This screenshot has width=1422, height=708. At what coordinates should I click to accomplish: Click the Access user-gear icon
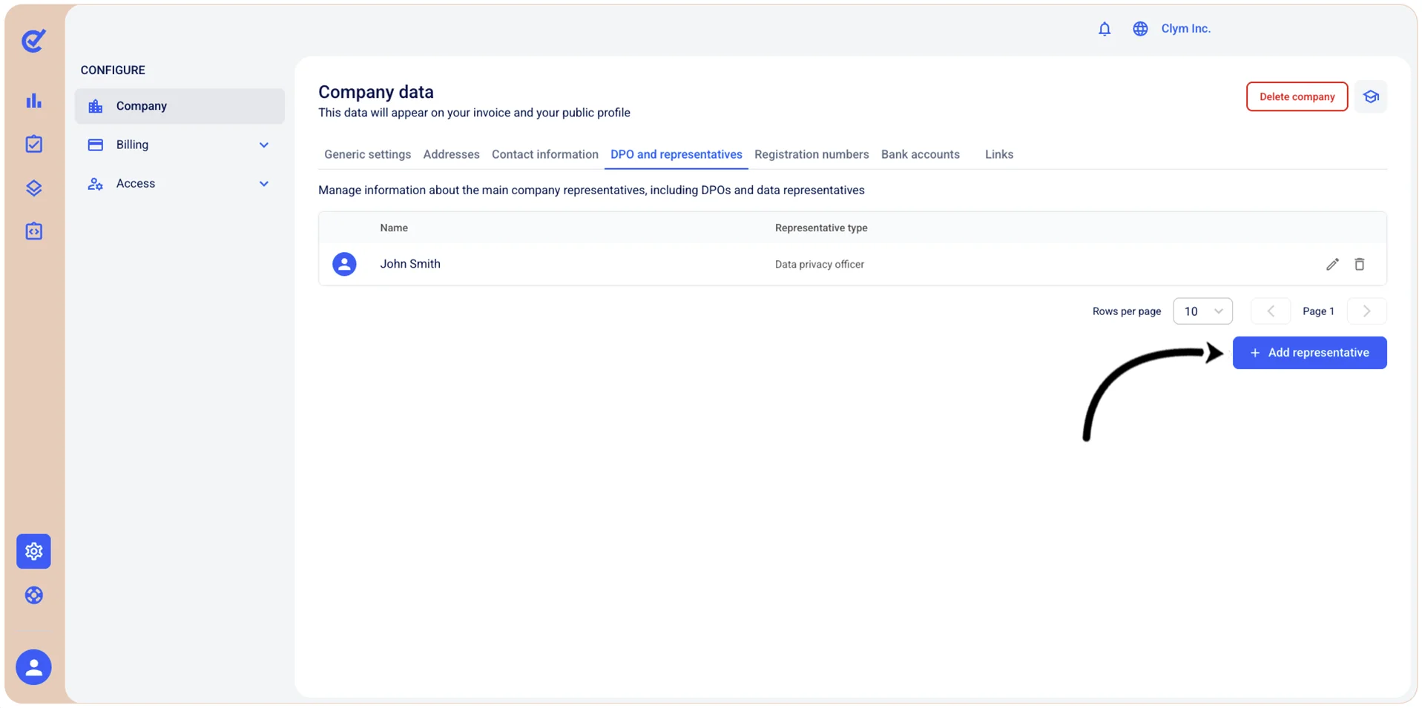click(96, 184)
